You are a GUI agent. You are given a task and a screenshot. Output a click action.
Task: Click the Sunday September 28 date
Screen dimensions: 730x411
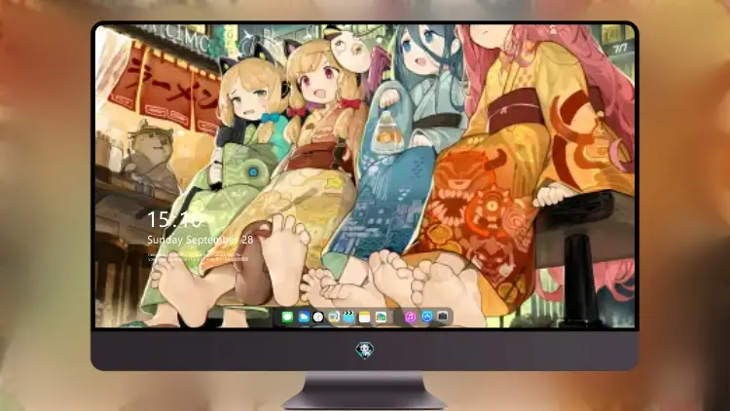click(201, 240)
